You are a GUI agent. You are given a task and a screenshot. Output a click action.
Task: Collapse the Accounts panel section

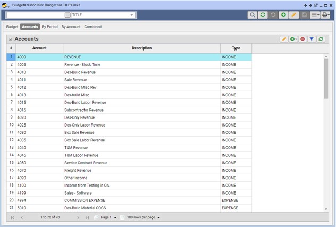[x=10, y=39]
